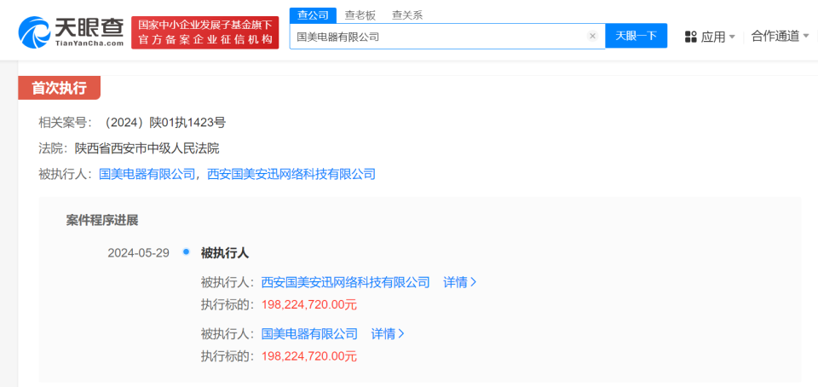Open 国美电器有限公司 link under case progress

tap(309, 334)
